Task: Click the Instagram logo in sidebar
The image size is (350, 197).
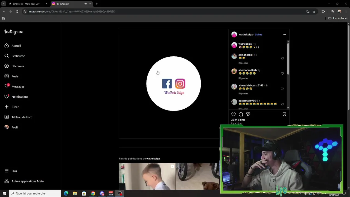Action: click(14, 32)
